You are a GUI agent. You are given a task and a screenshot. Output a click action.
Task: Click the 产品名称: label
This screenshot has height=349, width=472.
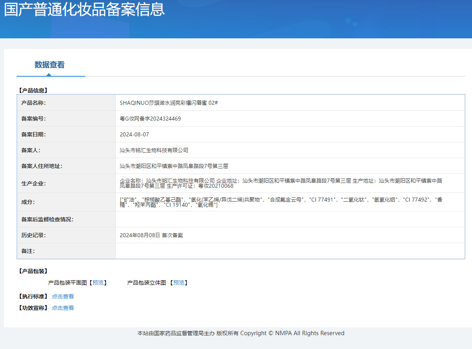(x=34, y=103)
